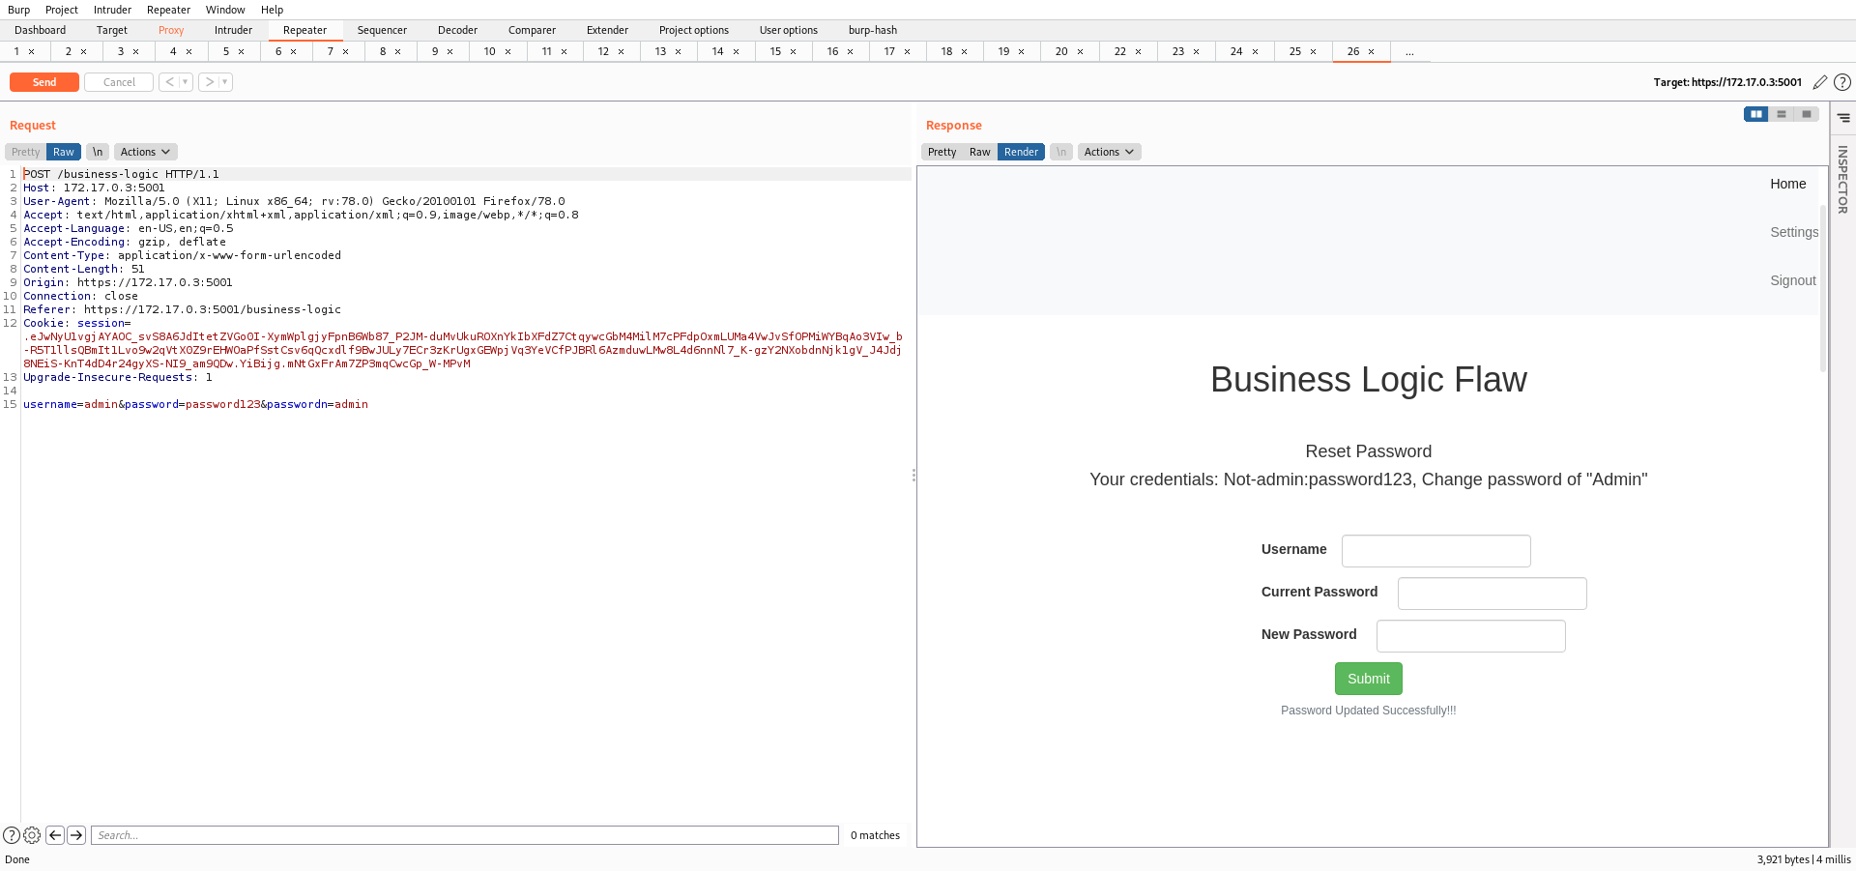1856x871 pixels.
Task: Open the Intruder menu in menu bar
Action: (x=112, y=10)
